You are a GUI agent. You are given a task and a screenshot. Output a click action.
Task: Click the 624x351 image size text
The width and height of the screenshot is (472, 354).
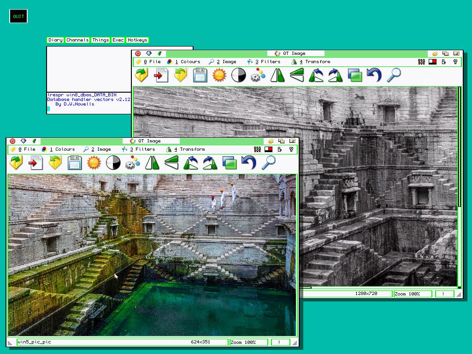(201, 342)
